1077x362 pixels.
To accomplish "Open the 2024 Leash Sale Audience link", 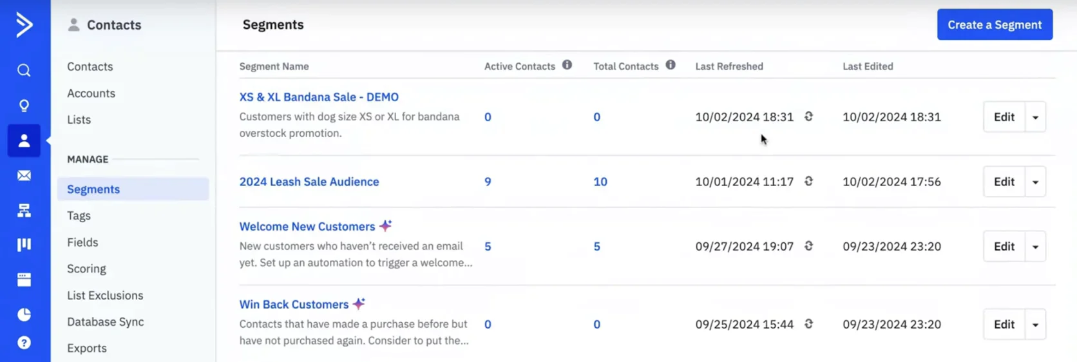I will [309, 182].
